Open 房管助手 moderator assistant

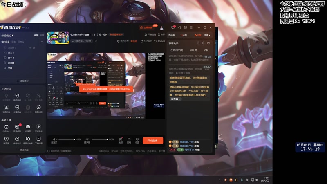coord(17,140)
